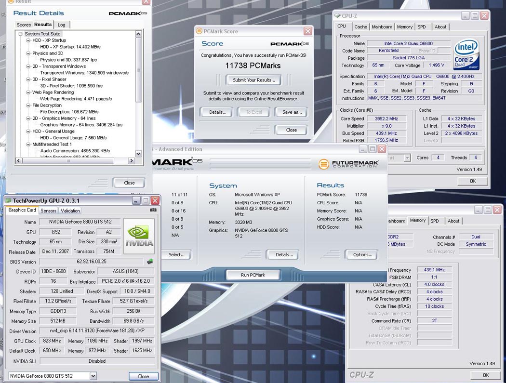Click the GPU-Z Name field showing GeForce 8800 GTS 512
Viewport: 506px width, 383px height.
point(80,222)
